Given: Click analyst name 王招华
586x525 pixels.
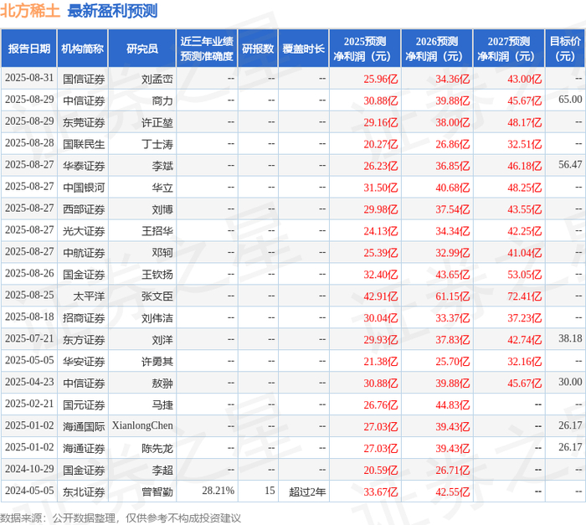Looking at the screenshot, I should [157, 231].
